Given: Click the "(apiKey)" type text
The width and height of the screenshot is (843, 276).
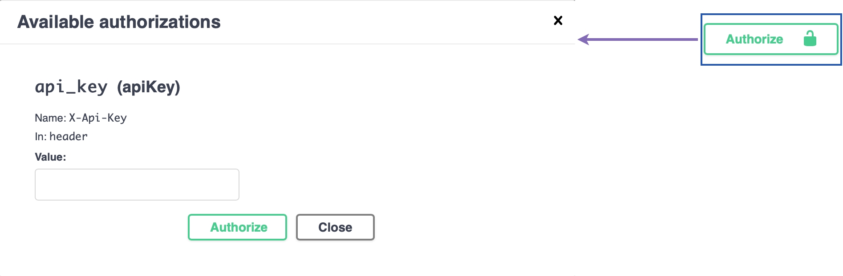Looking at the screenshot, I should (x=149, y=87).
